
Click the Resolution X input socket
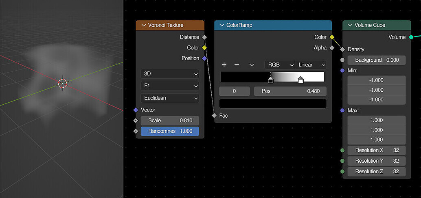tap(342, 151)
